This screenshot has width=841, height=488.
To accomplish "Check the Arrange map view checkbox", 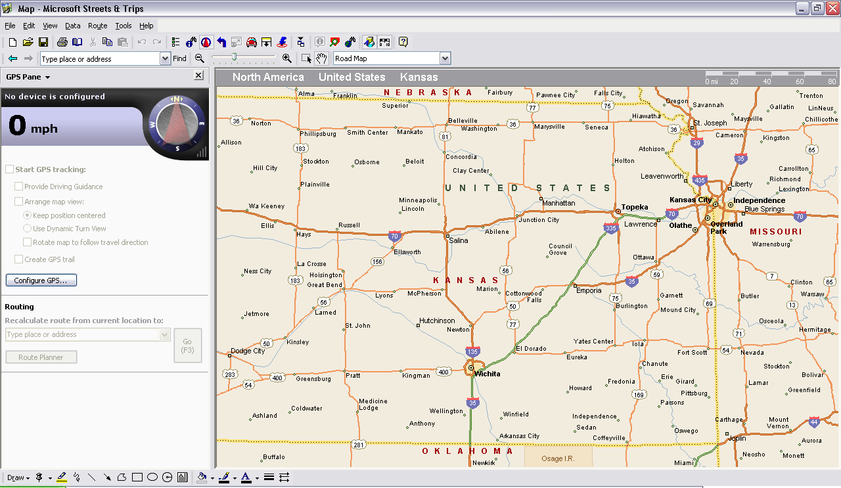I will (19, 202).
